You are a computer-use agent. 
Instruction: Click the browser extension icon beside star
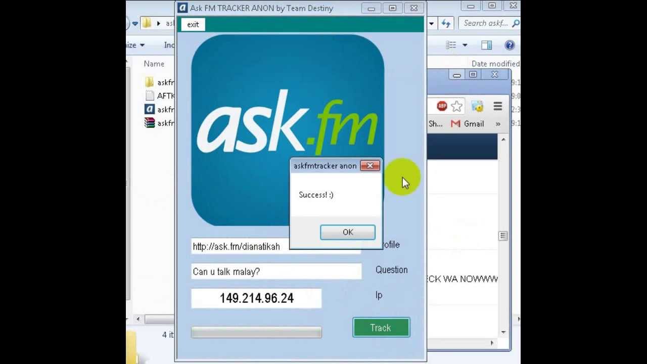[x=477, y=106]
